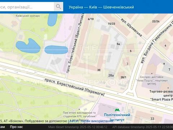Click building number 15/23
The width and height of the screenshot is (173, 130).
click(111, 24)
